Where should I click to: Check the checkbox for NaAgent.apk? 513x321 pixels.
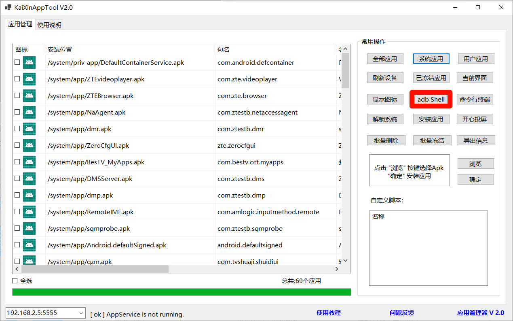(x=17, y=112)
